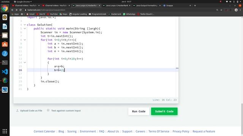This screenshot has width=243, height=136.
Task: Open Hackerrank bookmark
Action: (x=115, y=14)
